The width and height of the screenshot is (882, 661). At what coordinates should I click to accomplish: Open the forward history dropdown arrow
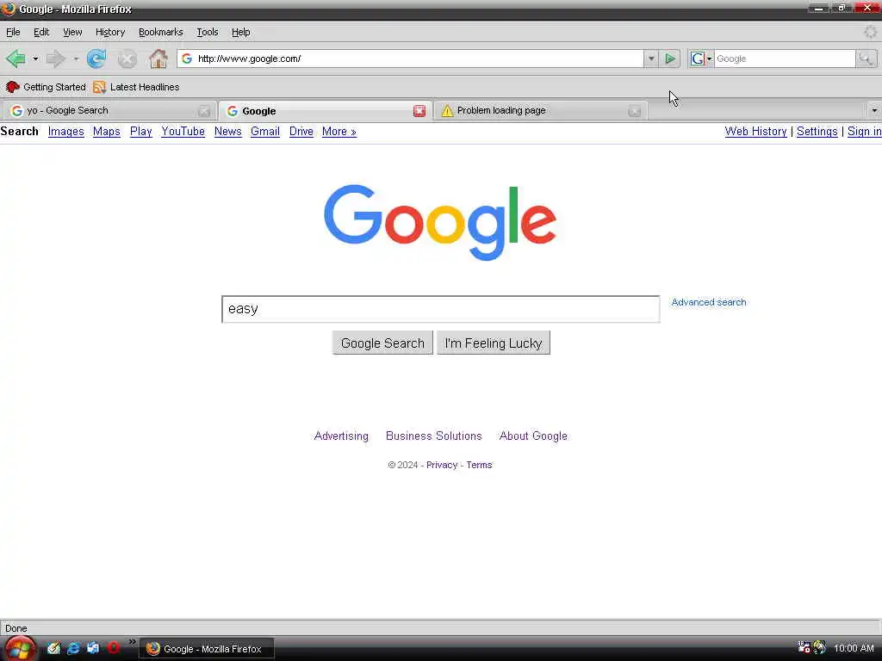coord(76,59)
